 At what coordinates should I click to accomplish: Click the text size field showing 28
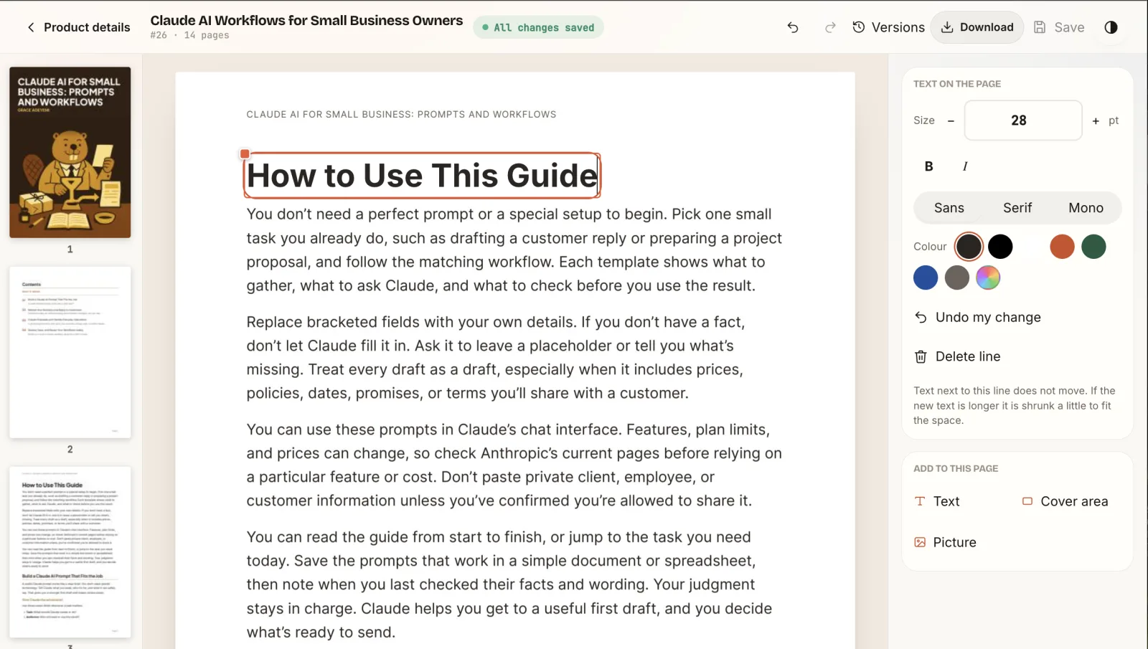tap(1023, 120)
